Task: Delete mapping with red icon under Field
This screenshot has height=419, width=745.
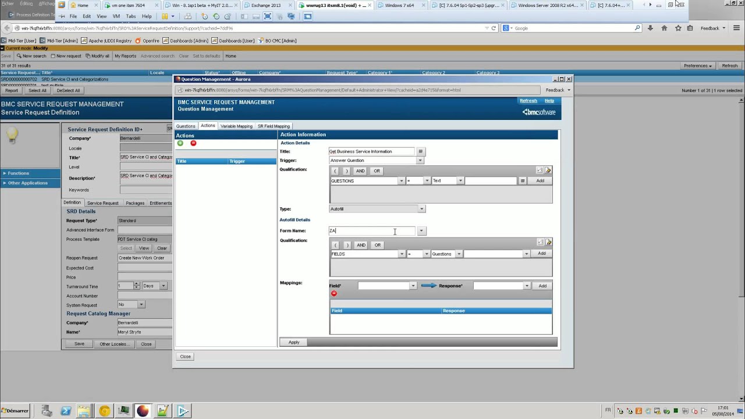Action: click(x=334, y=293)
